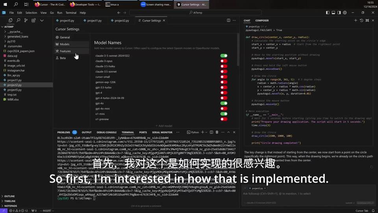The height and width of the screenshot is (213, 378).
Task: Disable o1-mini model toggle
Action: pyautogui.click(x=224, y=114)
